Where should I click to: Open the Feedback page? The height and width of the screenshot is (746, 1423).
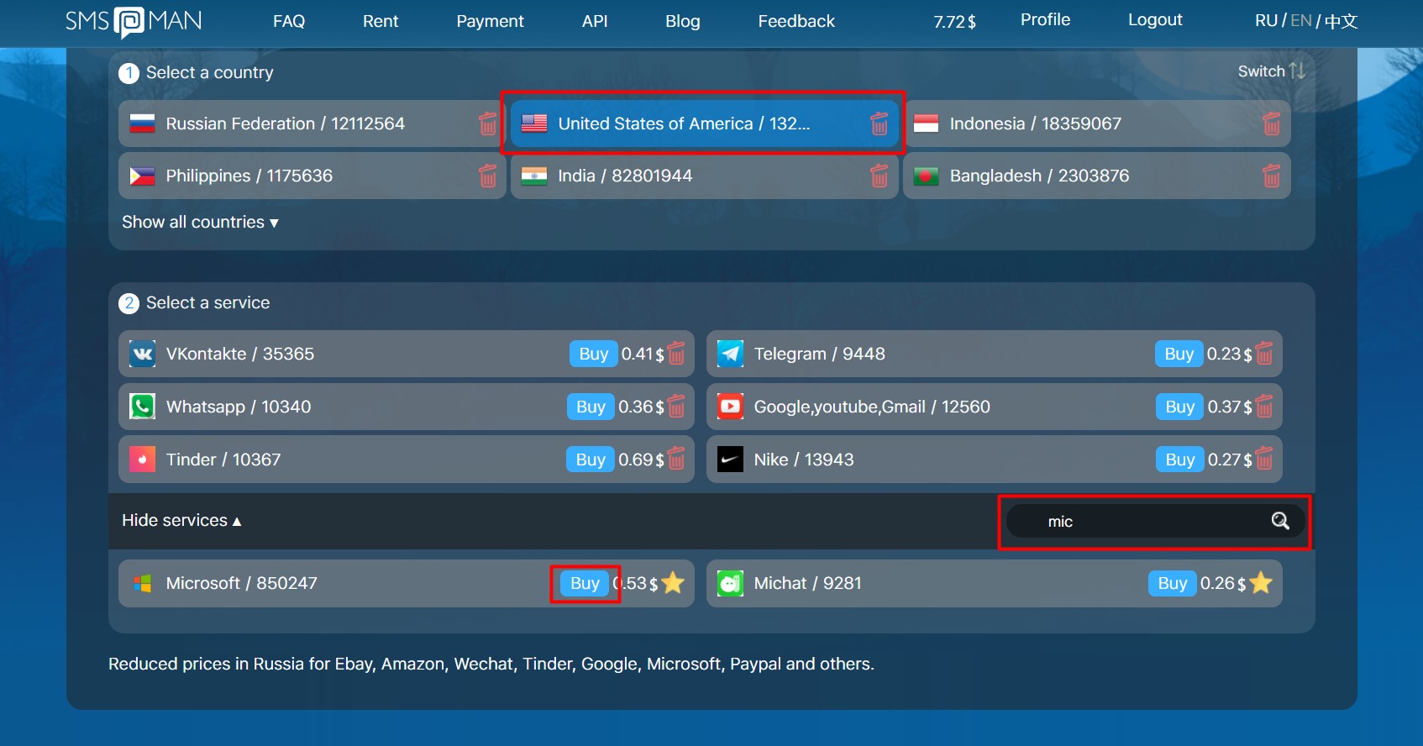click(x=796, y=21)
